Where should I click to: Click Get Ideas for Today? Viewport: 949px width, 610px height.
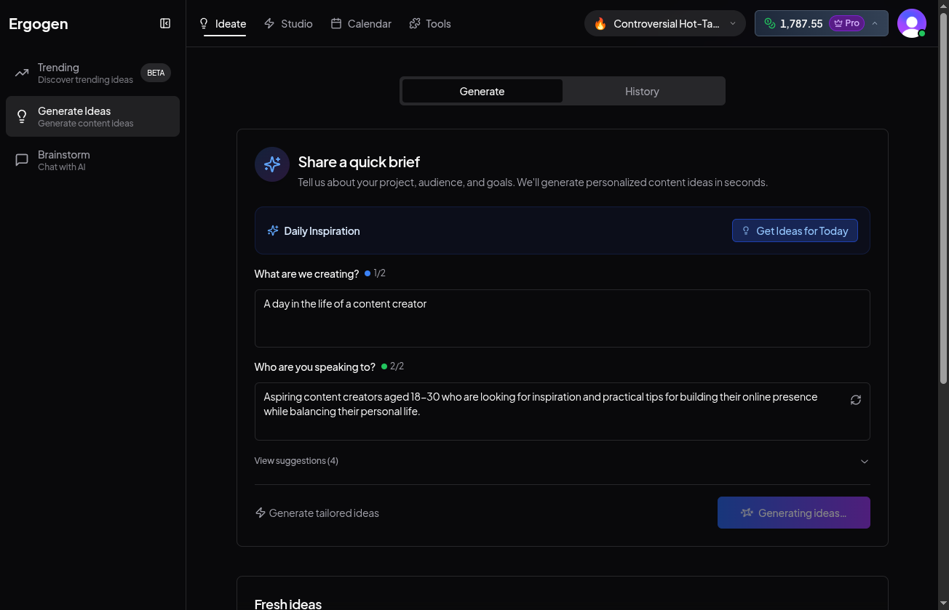[795, 230]
